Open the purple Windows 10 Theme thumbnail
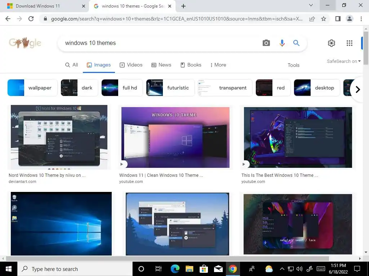This screenshot has width=369, height=276. click(175, 137)
